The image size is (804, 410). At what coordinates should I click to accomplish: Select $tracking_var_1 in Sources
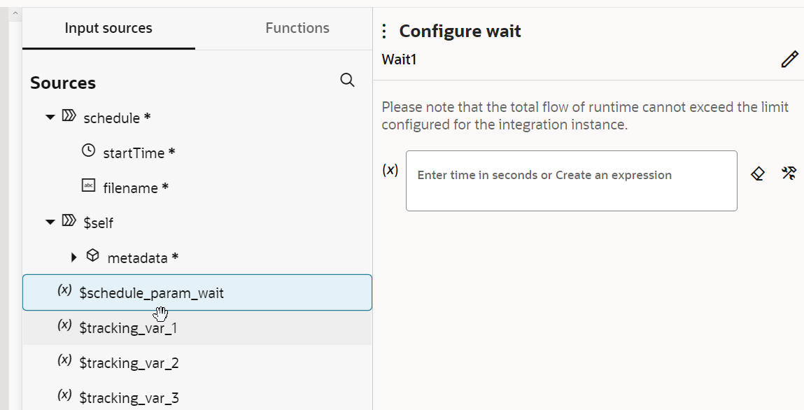click(129, 327)
